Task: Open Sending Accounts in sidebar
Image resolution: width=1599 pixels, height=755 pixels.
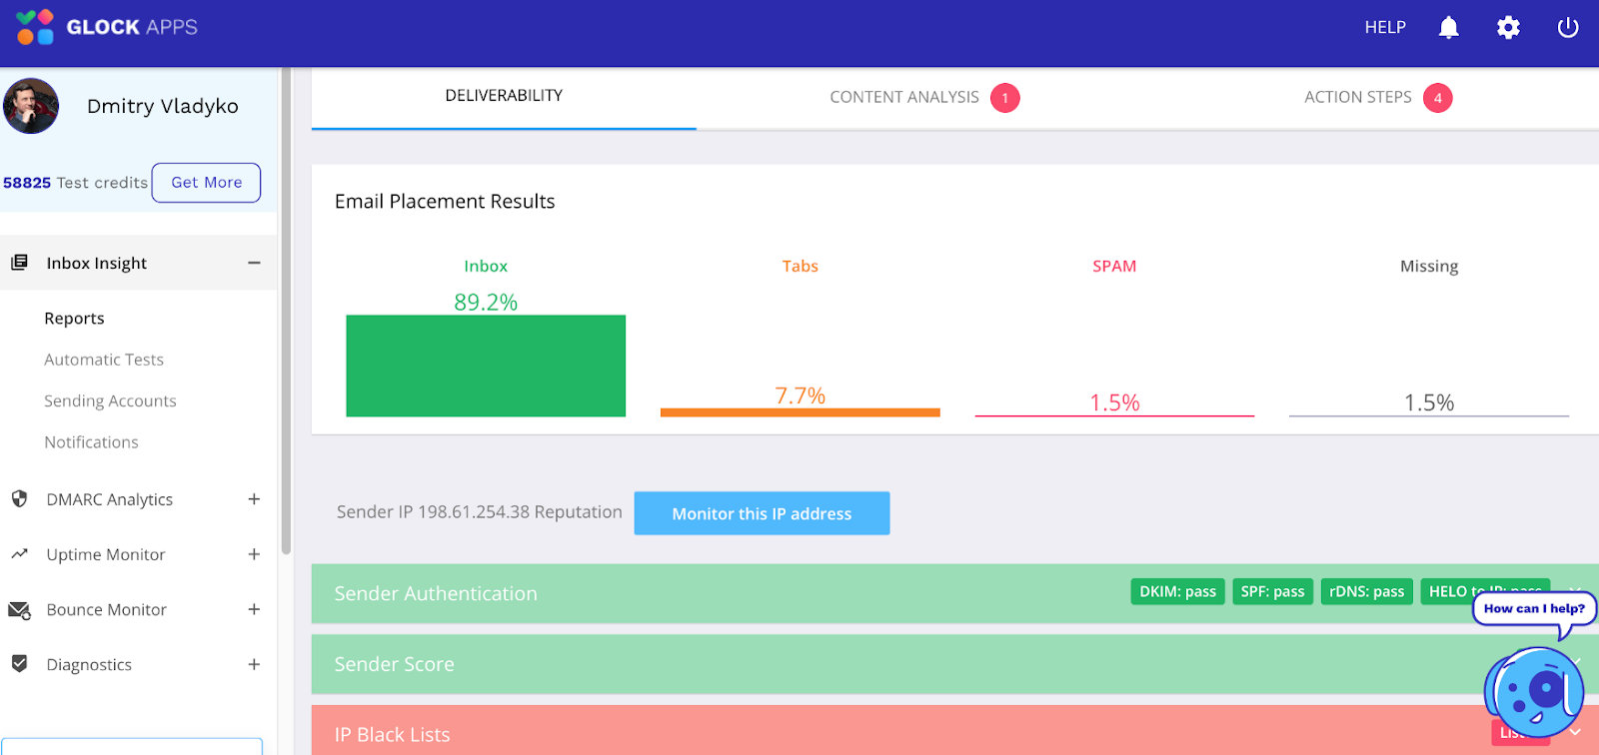Action: 110,400
